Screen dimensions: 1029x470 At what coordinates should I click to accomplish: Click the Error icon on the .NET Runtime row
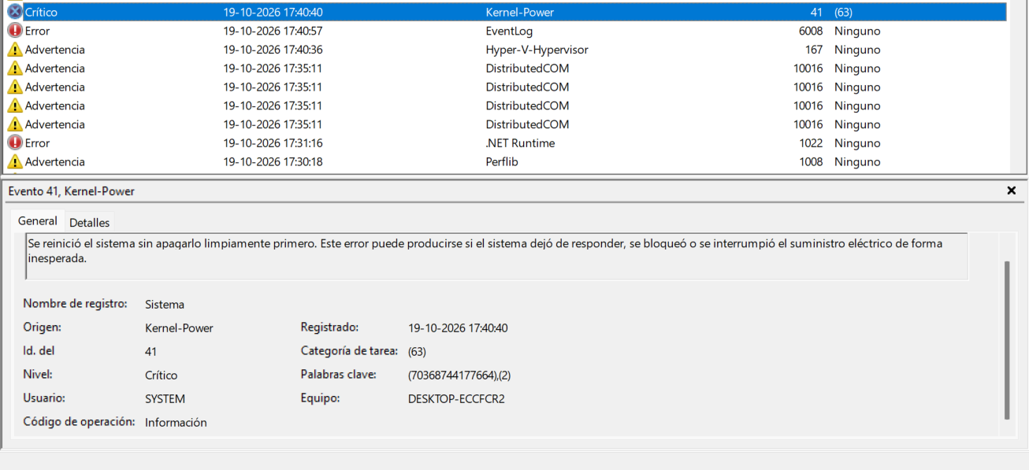click(15, 143)
